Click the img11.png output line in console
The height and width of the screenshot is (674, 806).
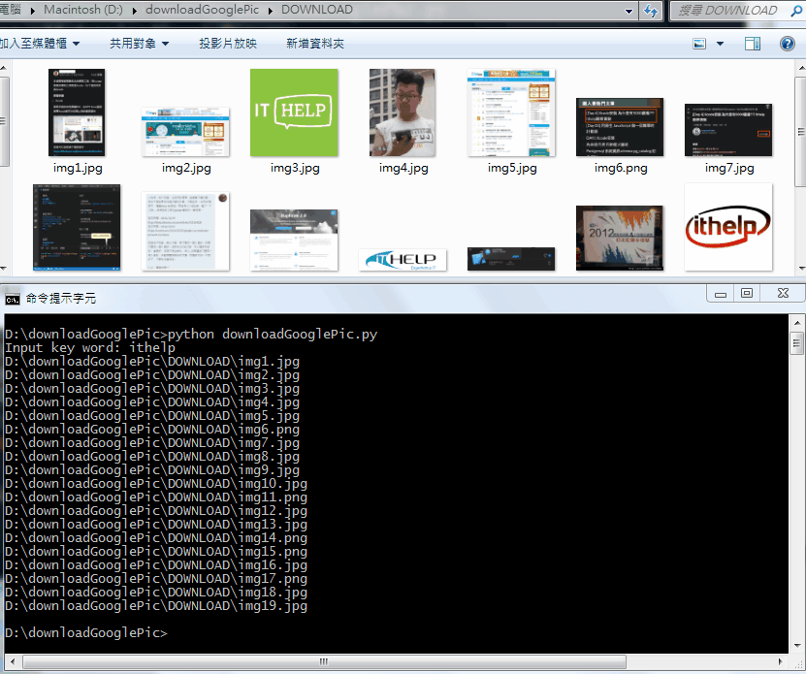pos(156,497)
